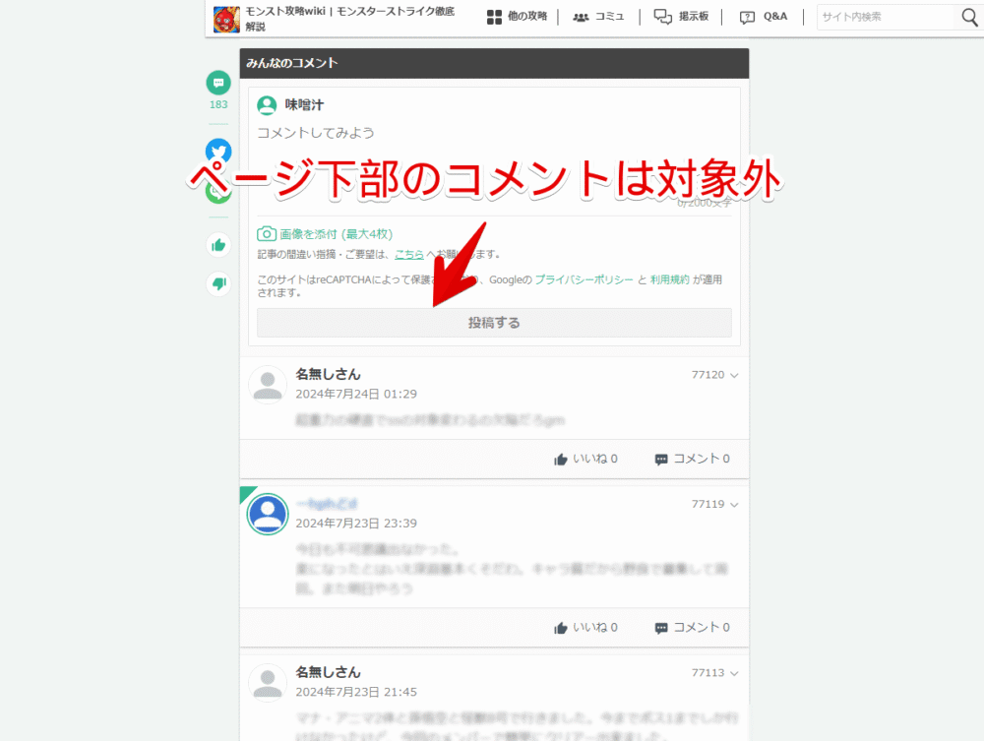Viewport: 984px width, 741px height.
Task: Click the camera icon to attach image
Action: point(266,234)
